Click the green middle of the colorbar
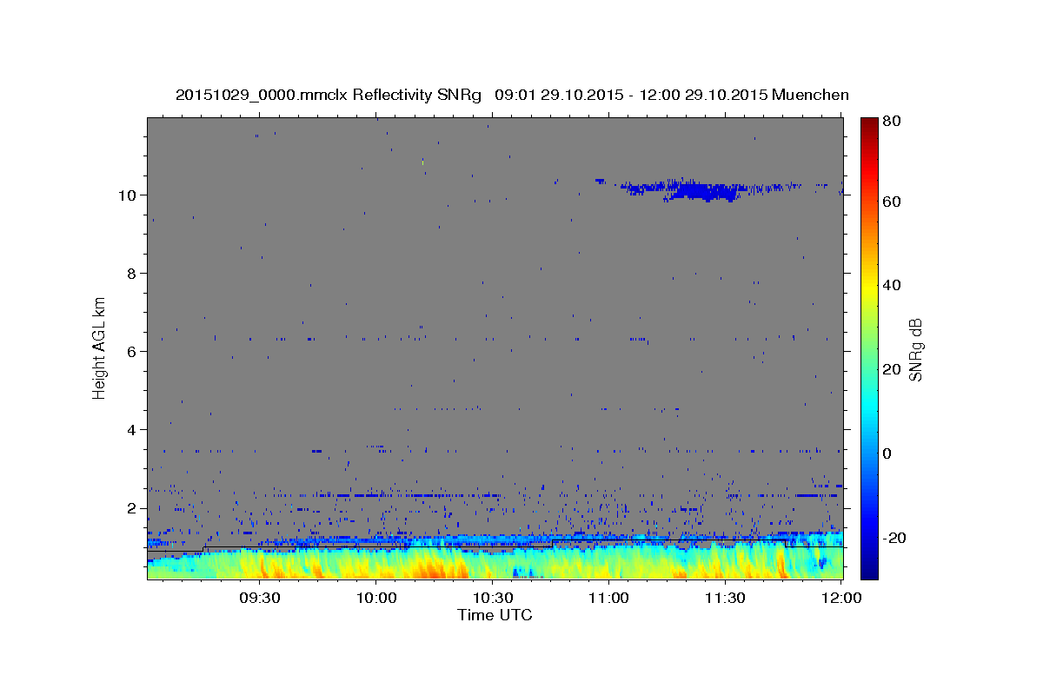Image resolution: width=1043 pixels, height=695 pixels. [x=869, y=347]
